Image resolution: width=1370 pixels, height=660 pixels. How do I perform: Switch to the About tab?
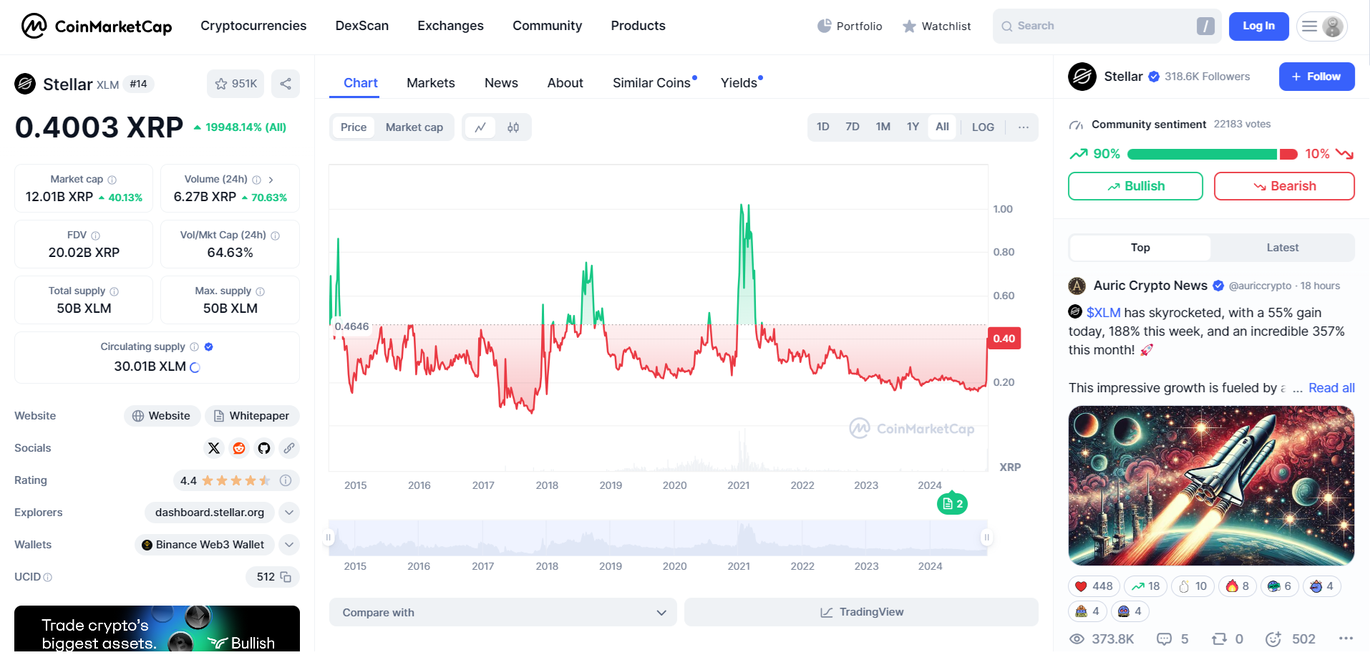click(565, 83)
